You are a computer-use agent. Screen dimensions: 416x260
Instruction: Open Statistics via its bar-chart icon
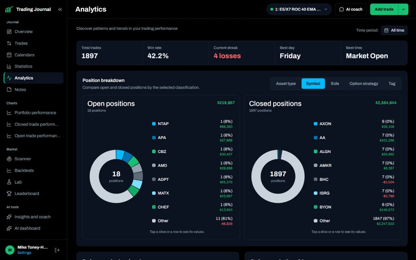pos(9,66)
